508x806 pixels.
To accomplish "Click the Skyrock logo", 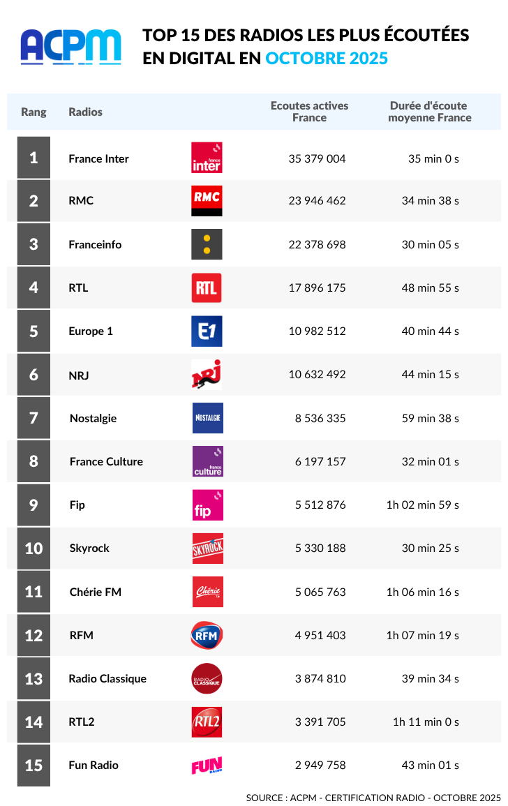I will tap(208, 548).
